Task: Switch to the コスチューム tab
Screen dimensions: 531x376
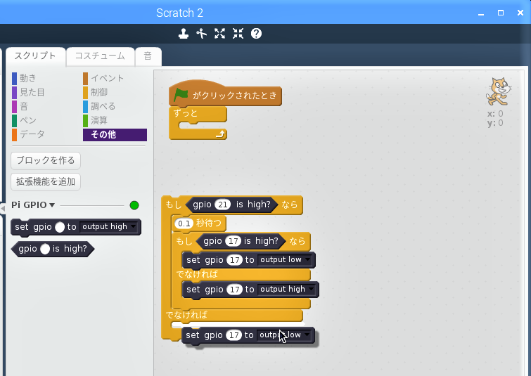Action: 101,56
